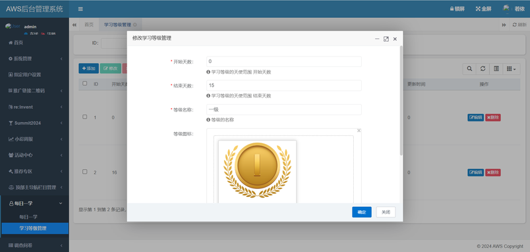The height and width of the screenshot is (252, 530).
Task: Open the 若依 user avatar menu
Action: [513, 9]
